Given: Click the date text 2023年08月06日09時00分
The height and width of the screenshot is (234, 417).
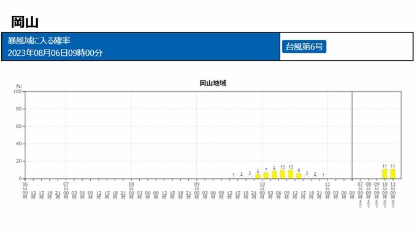Looking at the screenshot, I should click(x=55, y=53).
